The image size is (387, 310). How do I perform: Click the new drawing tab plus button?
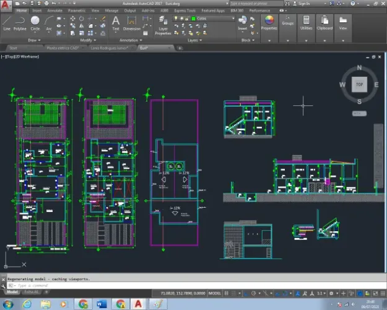coord(180,48)
